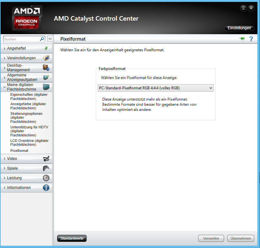Click the Spiele gamepad icon
This screenshot has width=260, height=248.
click(x=46, y=168)
